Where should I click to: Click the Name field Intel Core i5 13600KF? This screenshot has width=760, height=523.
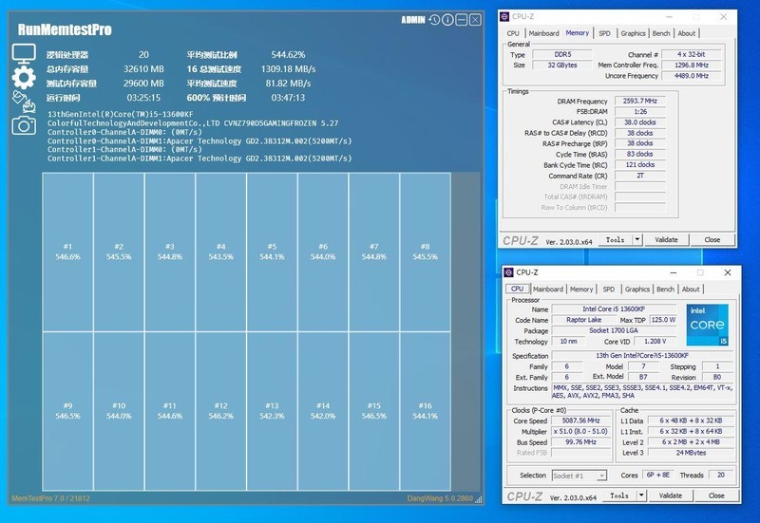tap(614, 308)
